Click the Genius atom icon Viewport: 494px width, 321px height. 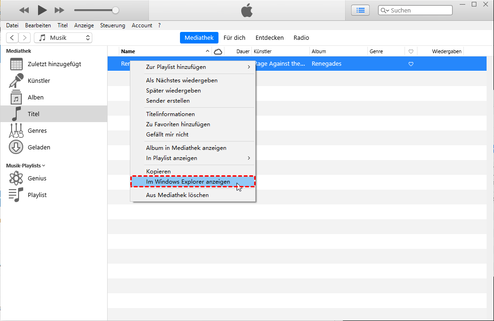pyautogui.click(x=16, y=179)
